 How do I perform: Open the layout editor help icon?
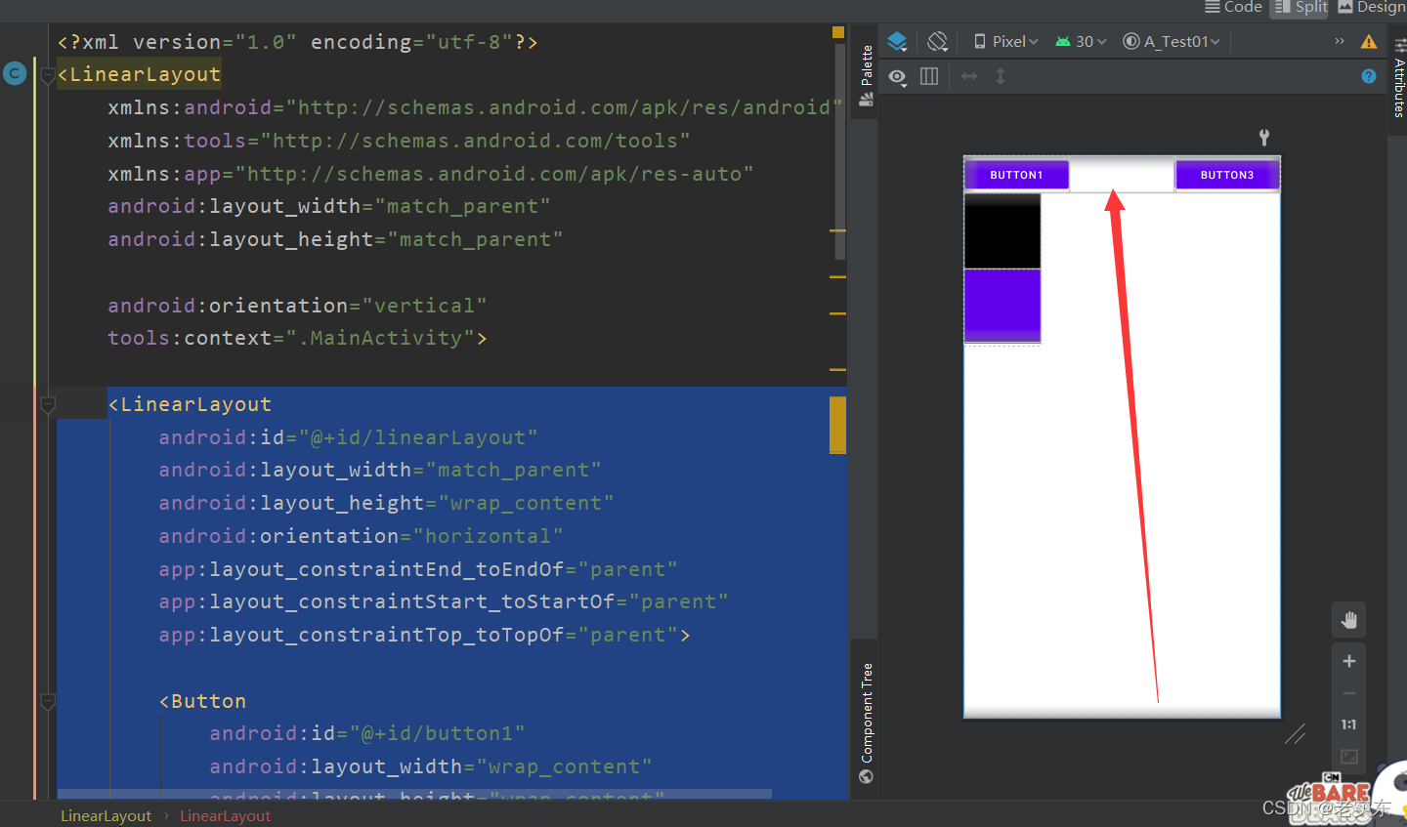pyautogui.click(x=1369, y=76)
